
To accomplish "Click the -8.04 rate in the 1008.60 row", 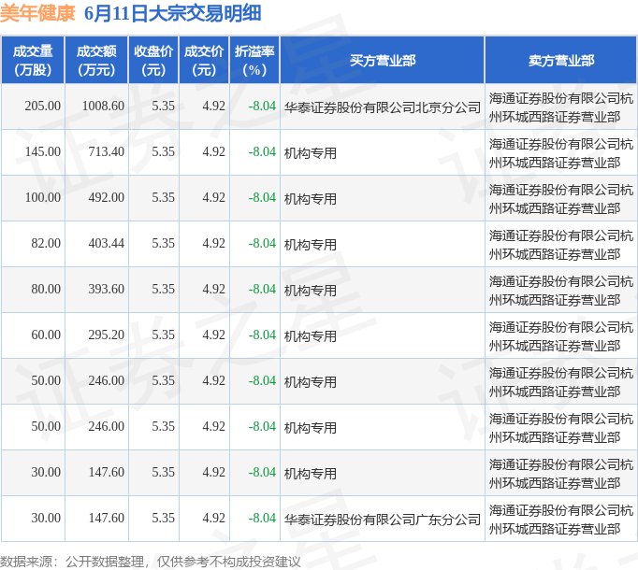I will pos(262,107).
